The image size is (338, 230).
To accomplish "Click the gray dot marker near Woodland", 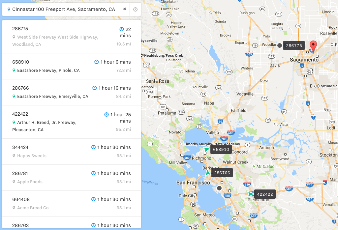I will 280,45.
